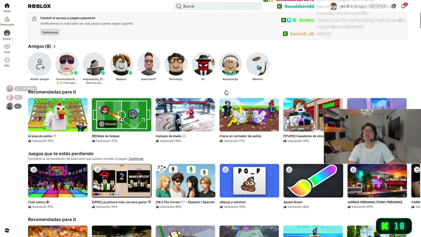This screenshot has height=237, width=421.
Task: Open Aperezanya friend avatar
Action: tap(231, 64)
